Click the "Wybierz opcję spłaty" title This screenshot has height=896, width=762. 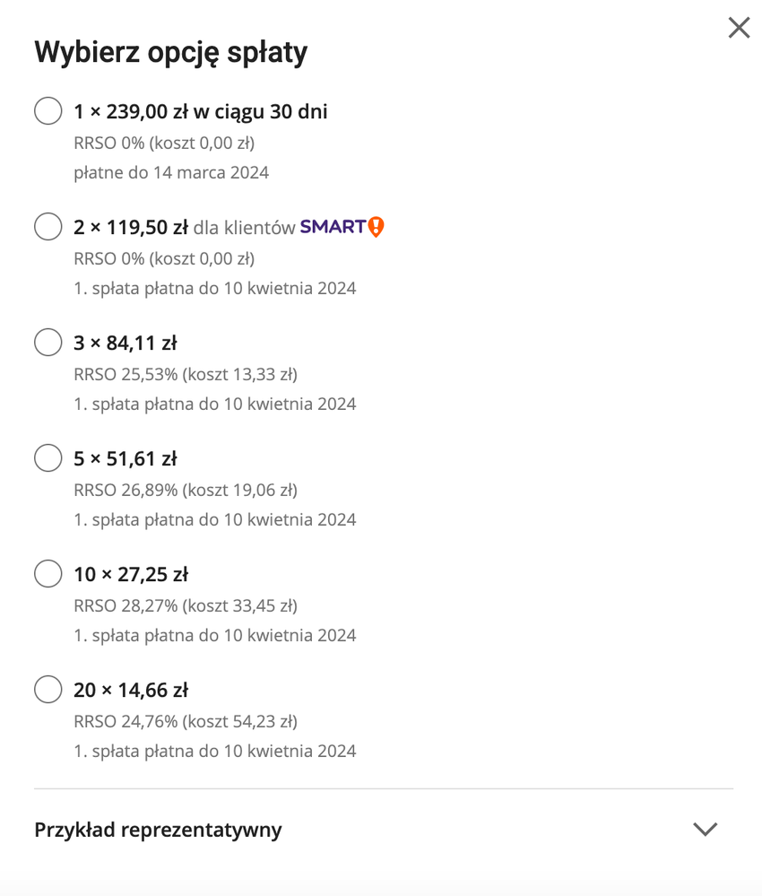click(170, 52)
